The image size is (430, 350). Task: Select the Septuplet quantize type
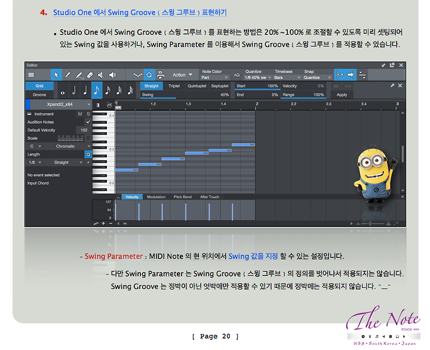[220, 86]
